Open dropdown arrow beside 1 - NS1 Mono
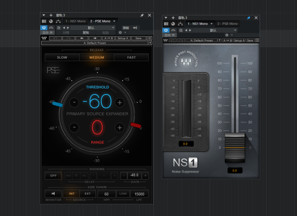 (x=211, y=24)
